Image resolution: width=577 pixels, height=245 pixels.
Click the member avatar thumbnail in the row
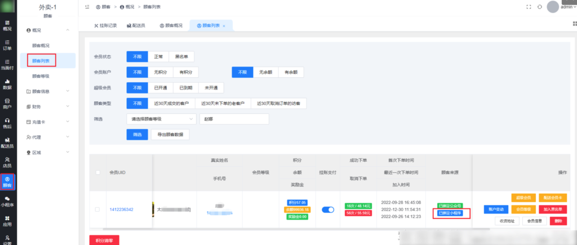pyautogui.click(x=153, y=210)
